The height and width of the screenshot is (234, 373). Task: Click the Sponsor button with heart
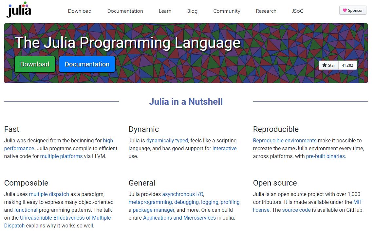[x=353, y=10]
